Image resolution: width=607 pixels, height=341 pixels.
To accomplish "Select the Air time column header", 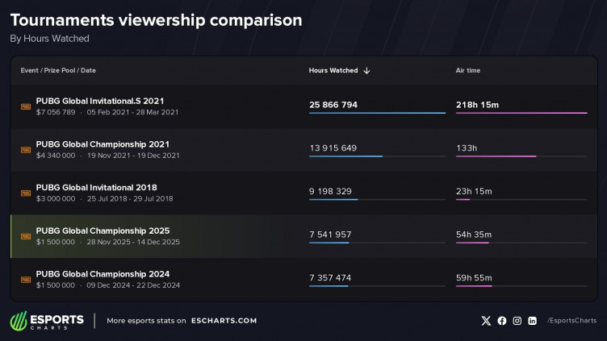I will (x=467, y=71).
